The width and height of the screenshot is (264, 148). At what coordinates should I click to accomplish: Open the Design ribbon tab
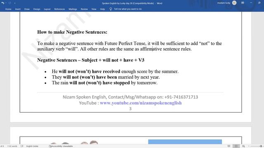[37, 9]
